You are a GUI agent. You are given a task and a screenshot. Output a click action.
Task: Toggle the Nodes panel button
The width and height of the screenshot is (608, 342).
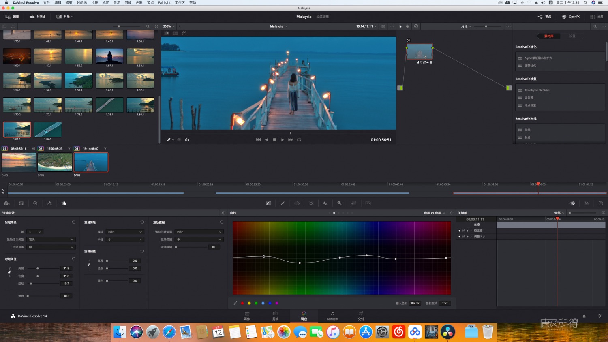click(544, 17)
